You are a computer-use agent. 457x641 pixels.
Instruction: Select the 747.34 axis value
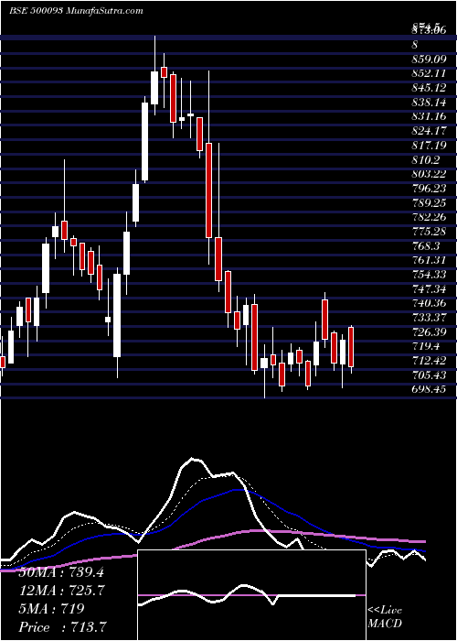(429, 288)
